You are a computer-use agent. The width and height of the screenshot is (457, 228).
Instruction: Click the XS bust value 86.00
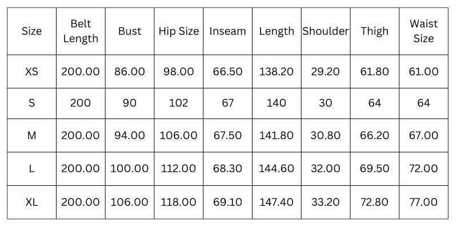point(130,72)
